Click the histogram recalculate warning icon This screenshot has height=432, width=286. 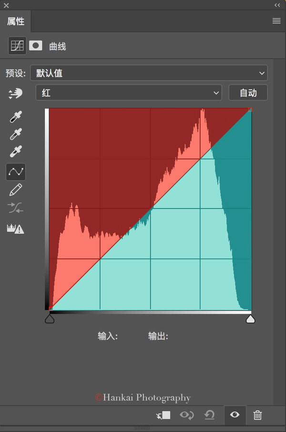tap(15, 229)
